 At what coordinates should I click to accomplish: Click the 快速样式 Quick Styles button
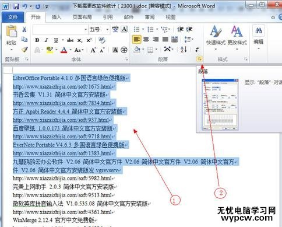tap(216, 38)
